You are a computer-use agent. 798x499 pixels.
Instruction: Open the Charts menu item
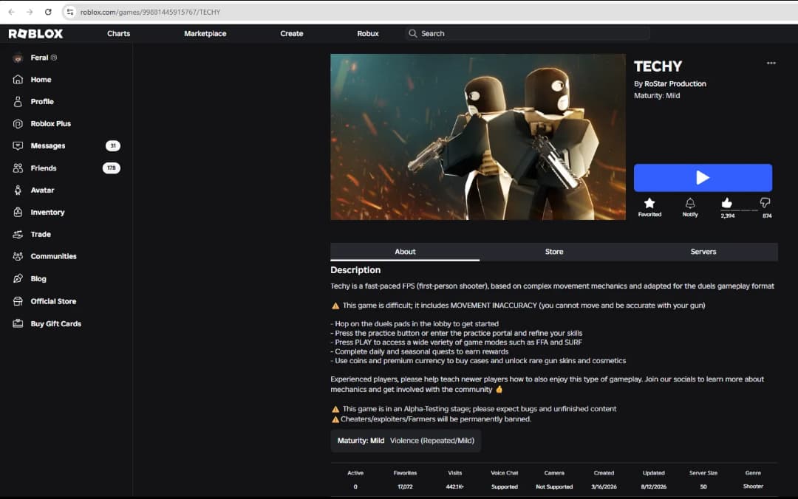118,33
